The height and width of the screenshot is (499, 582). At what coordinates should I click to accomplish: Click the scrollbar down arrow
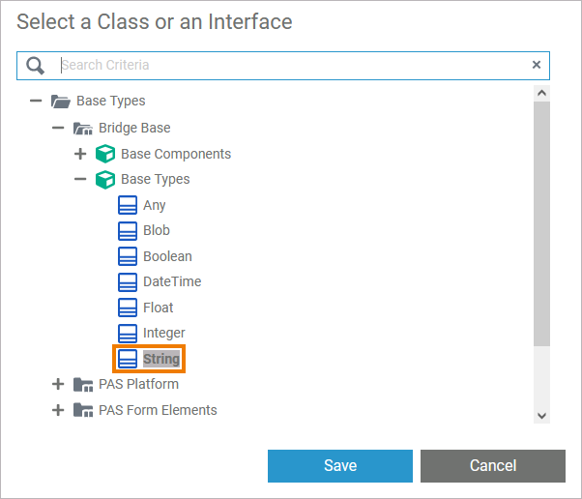(541, 414)
